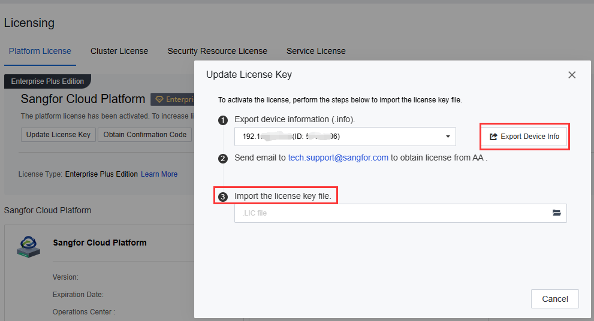Open the device IP selection dropdown

click(x=345, y=137)
